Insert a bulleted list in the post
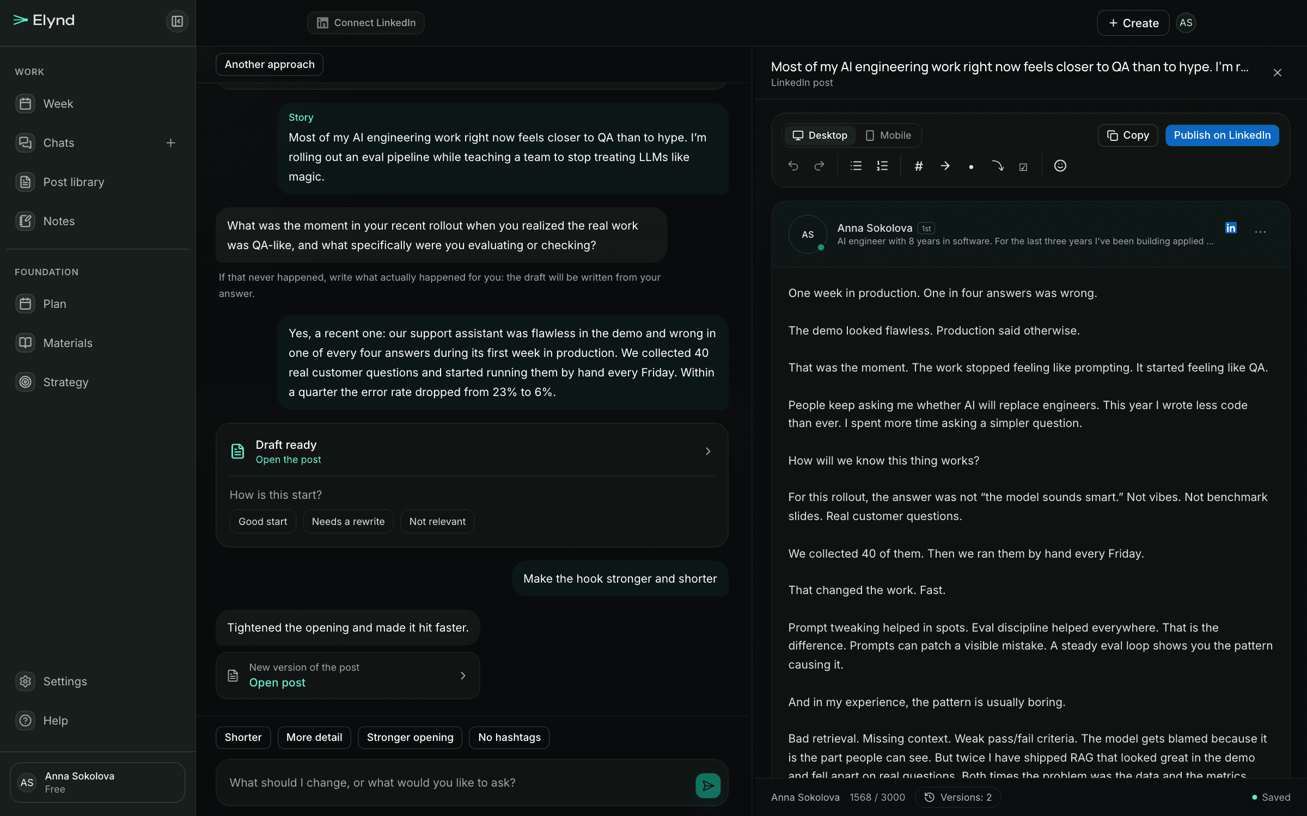Image resolution: width=1307 pixels, height=816 pixels. [x=856, y=166]
